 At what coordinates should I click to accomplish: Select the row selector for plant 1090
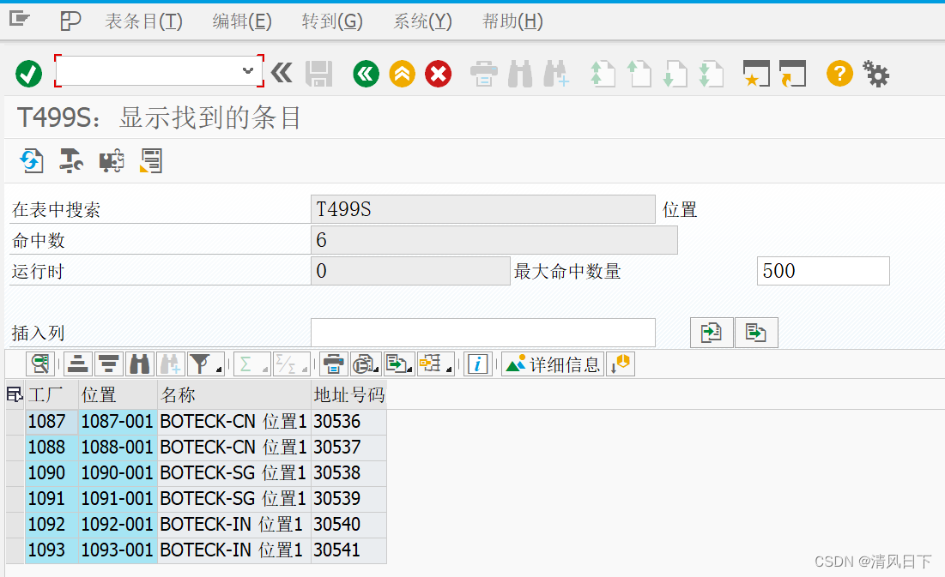point(14,472)
